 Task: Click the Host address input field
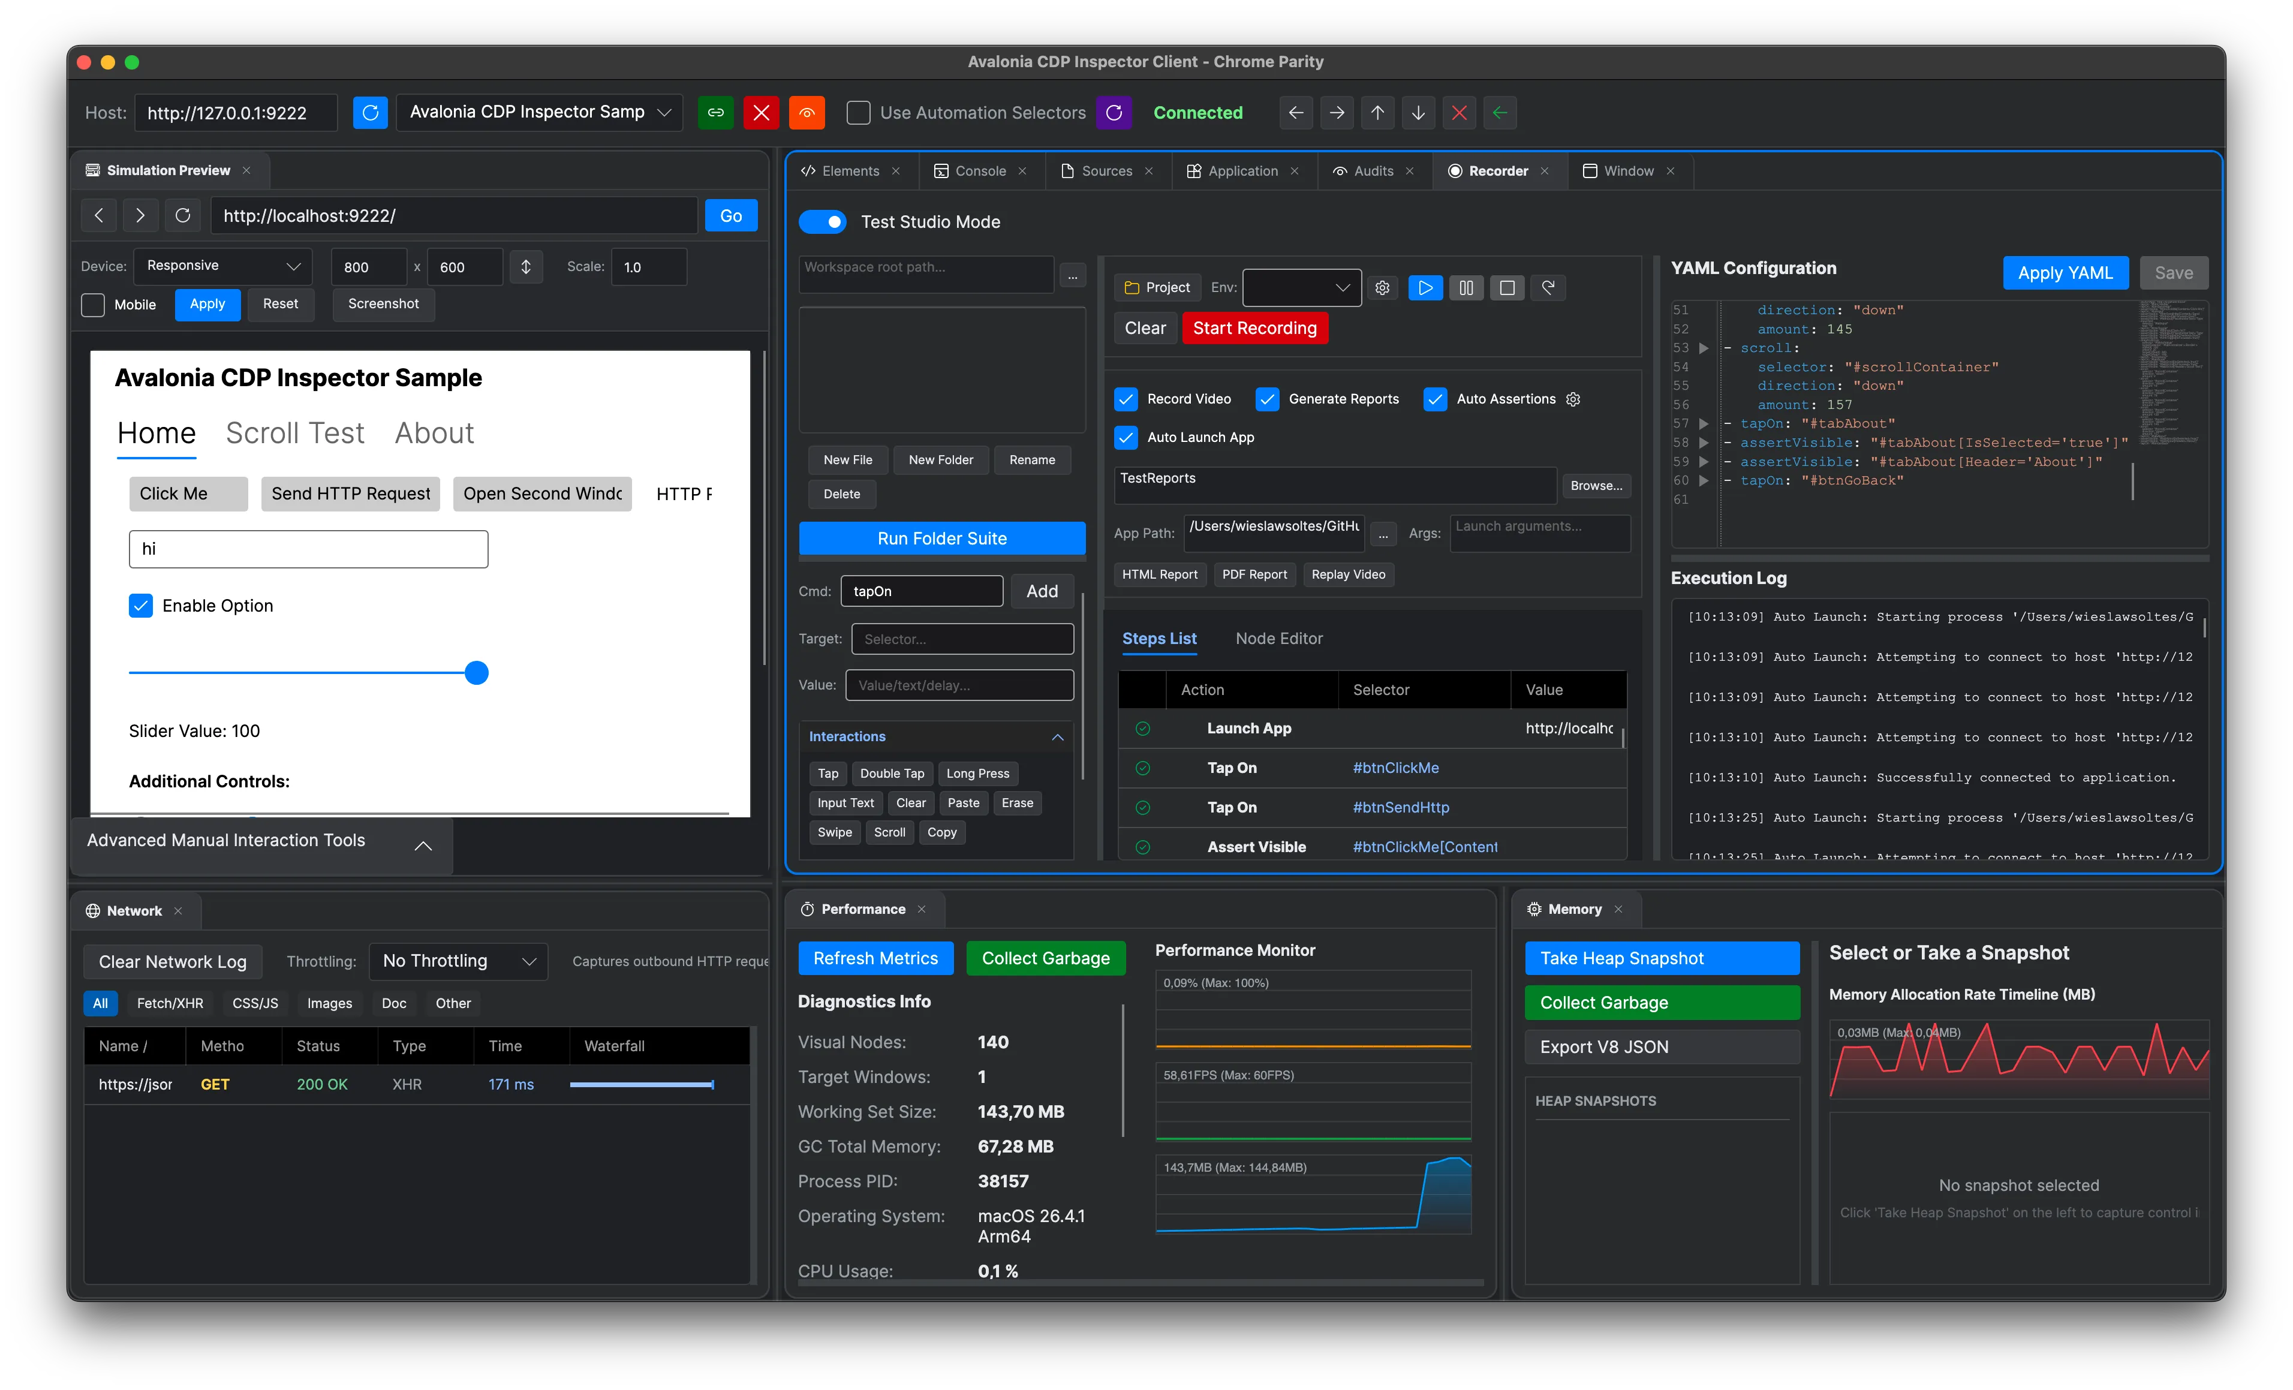236,113
